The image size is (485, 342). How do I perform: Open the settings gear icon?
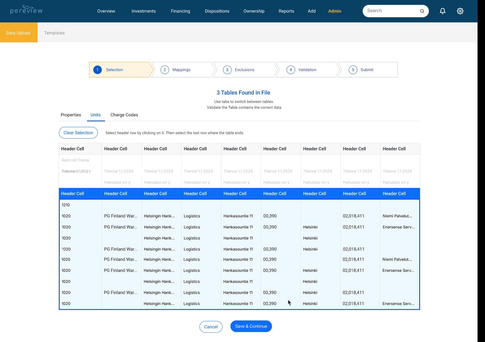click(x=460, y=11)
